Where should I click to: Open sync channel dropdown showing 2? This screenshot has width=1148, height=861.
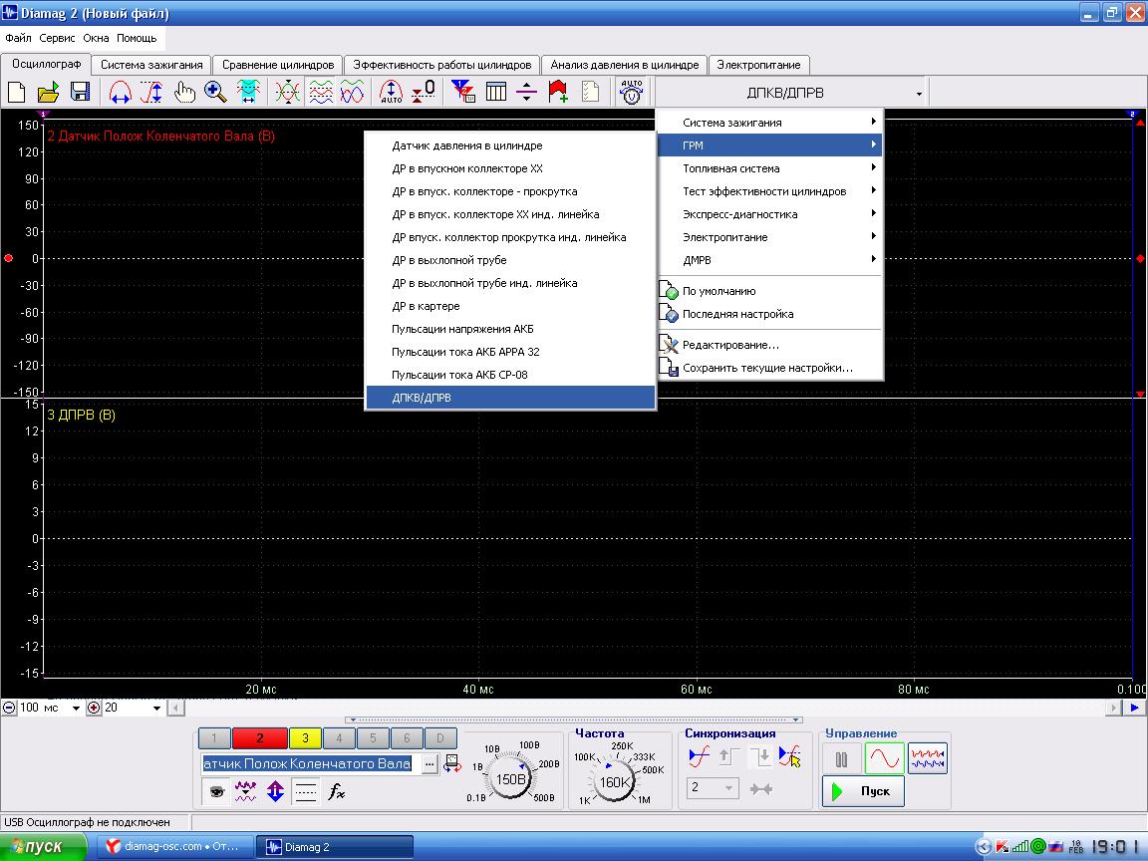712,788
